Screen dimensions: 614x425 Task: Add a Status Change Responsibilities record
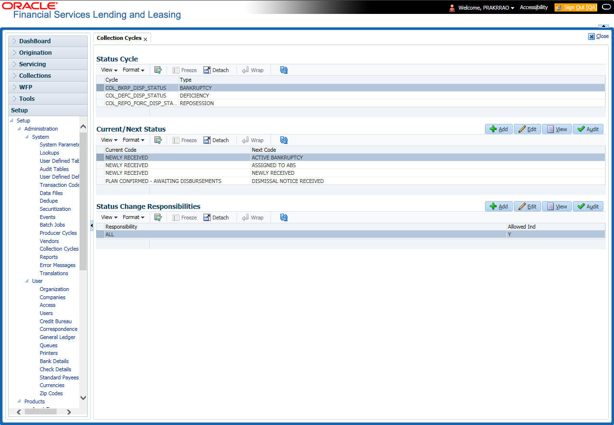[499, 206]
